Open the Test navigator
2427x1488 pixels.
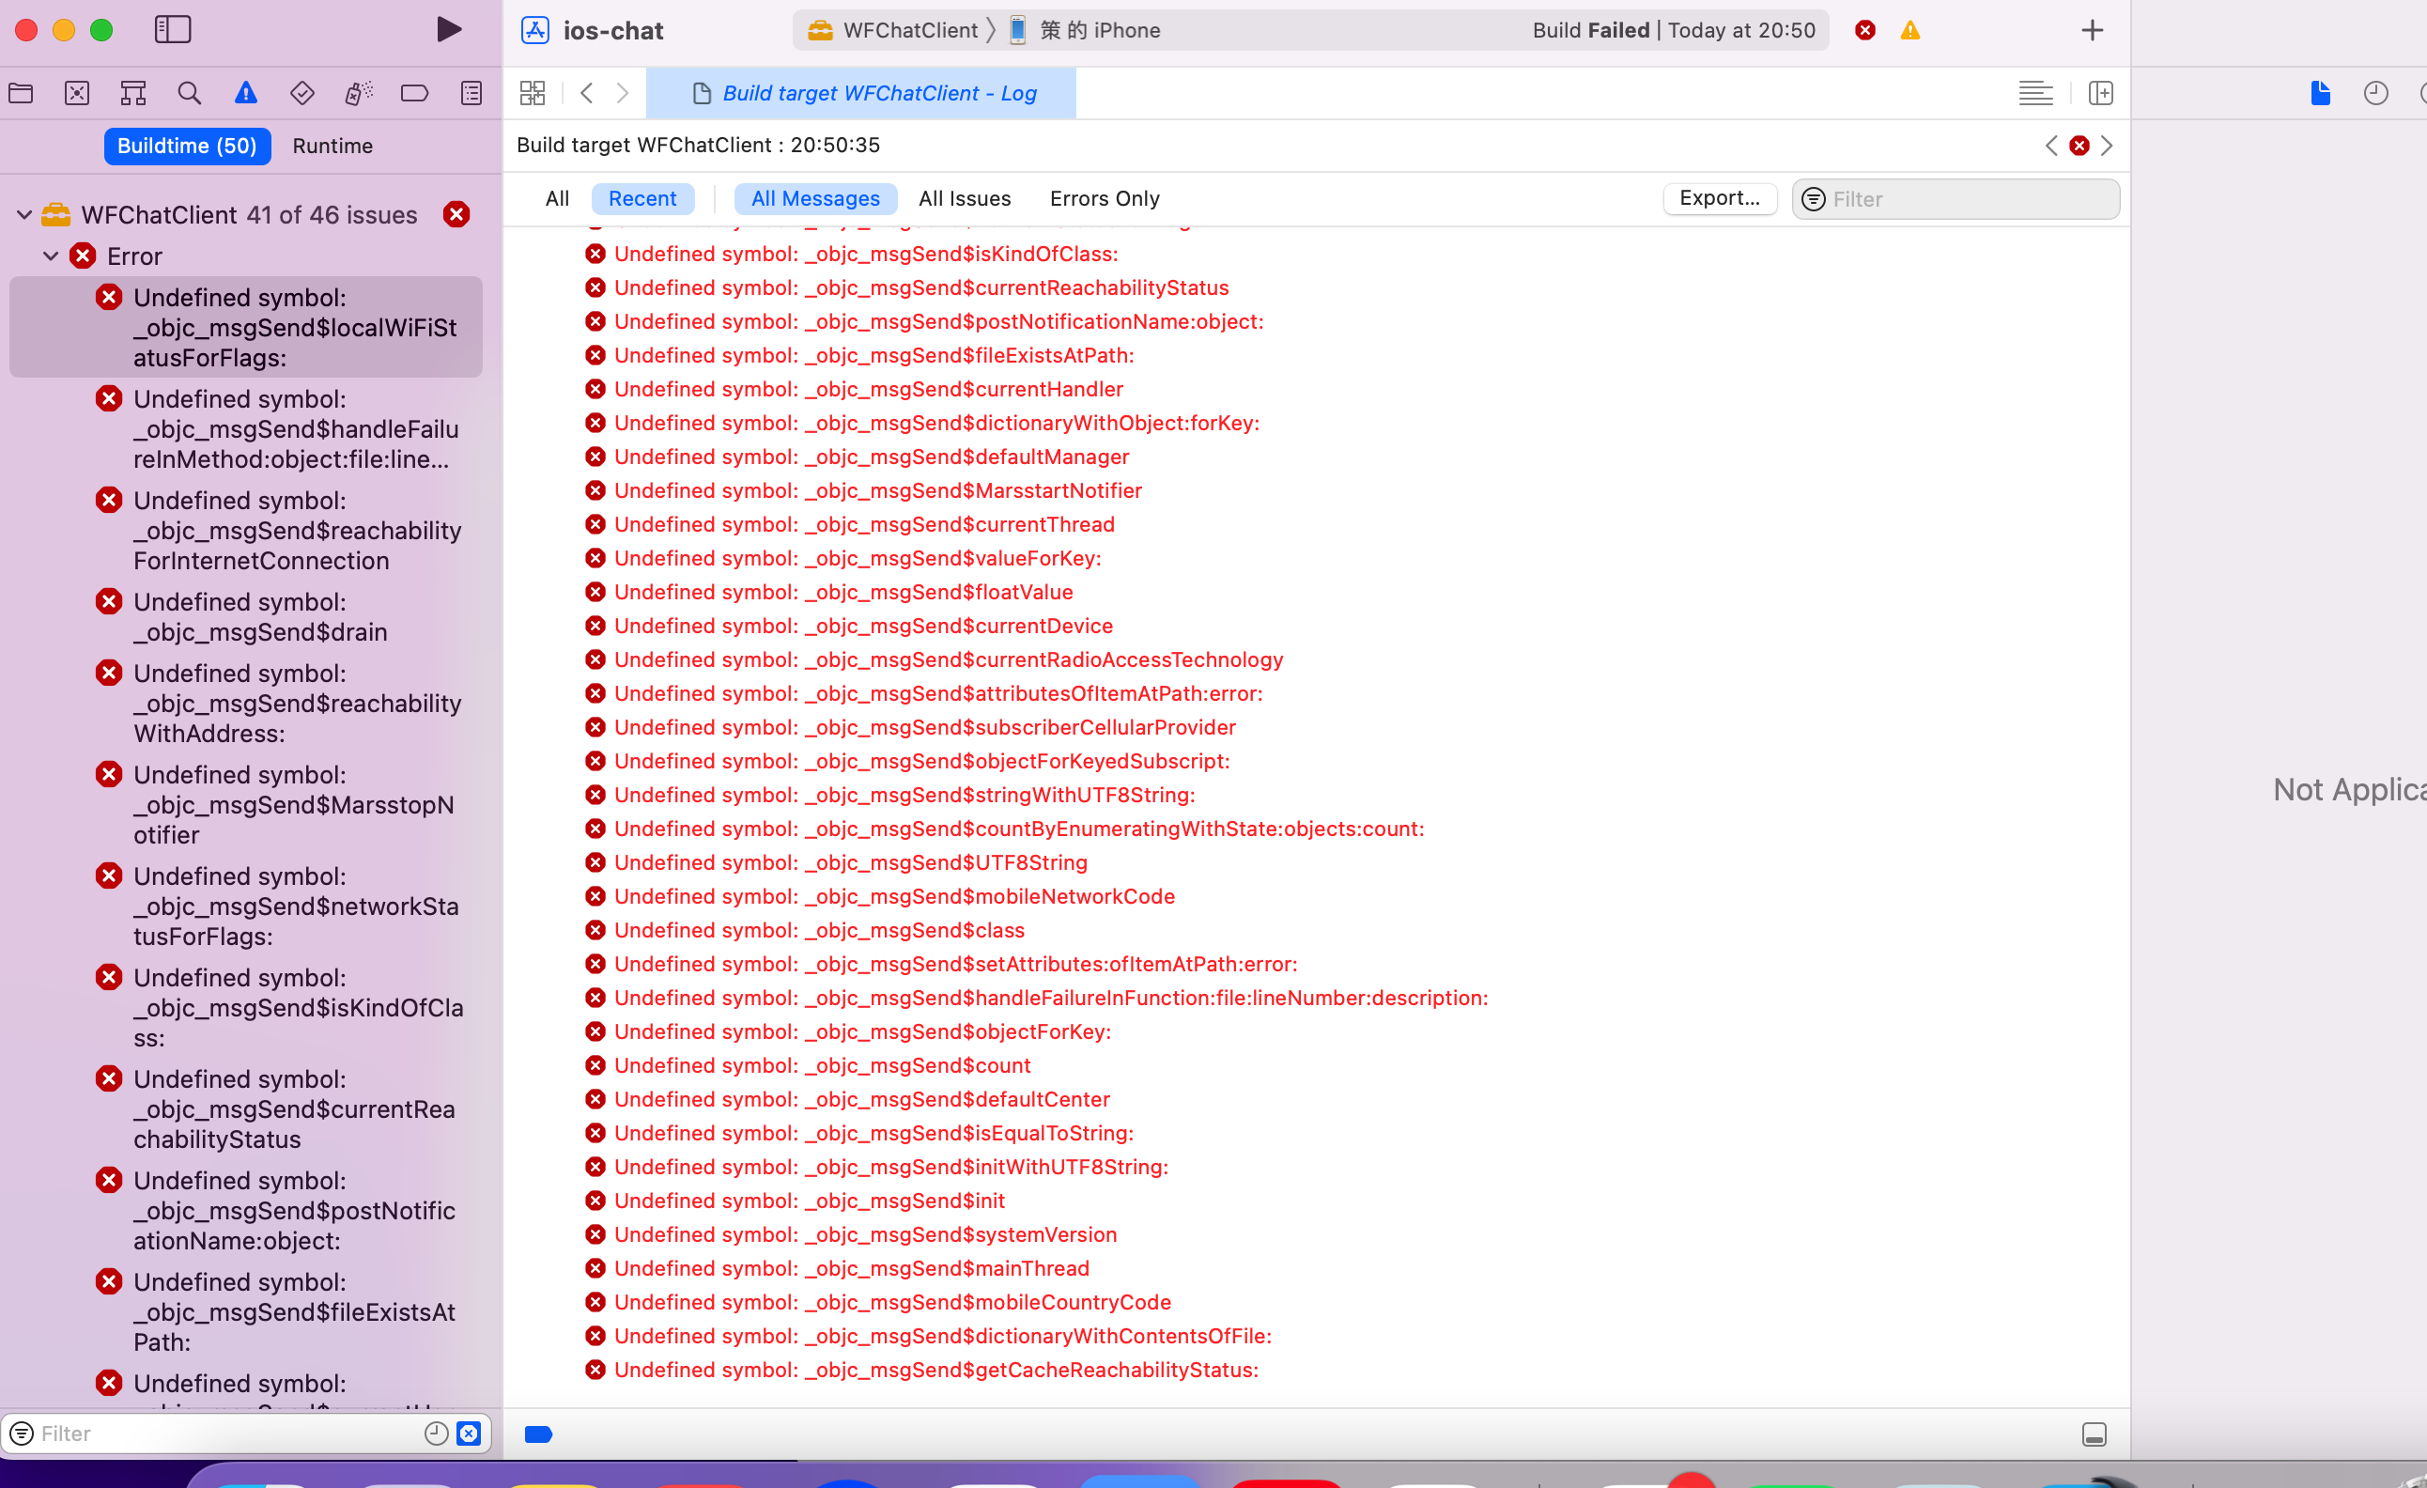coord(301,93)
